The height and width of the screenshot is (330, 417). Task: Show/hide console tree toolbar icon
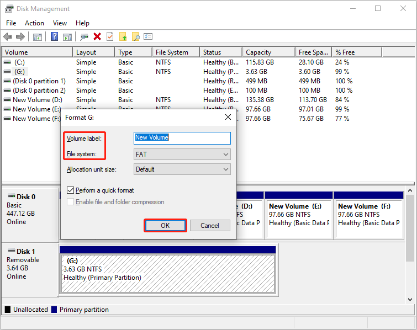click(37, 37)
